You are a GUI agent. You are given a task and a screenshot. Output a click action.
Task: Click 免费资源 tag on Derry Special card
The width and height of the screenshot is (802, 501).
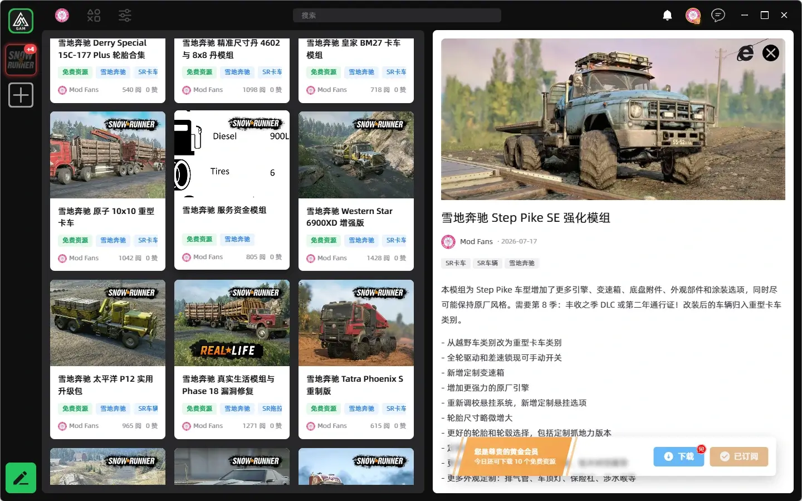coord(75,72)
